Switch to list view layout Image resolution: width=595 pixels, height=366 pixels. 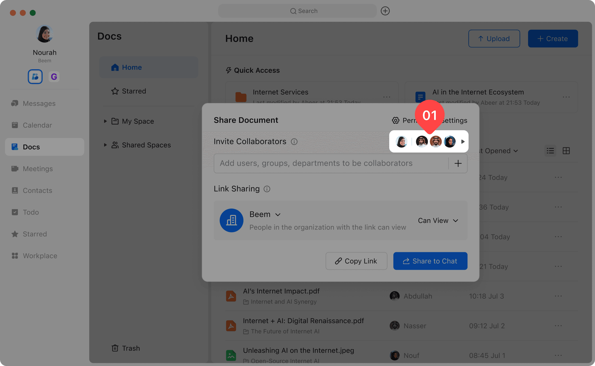click(x=550, y=151)
